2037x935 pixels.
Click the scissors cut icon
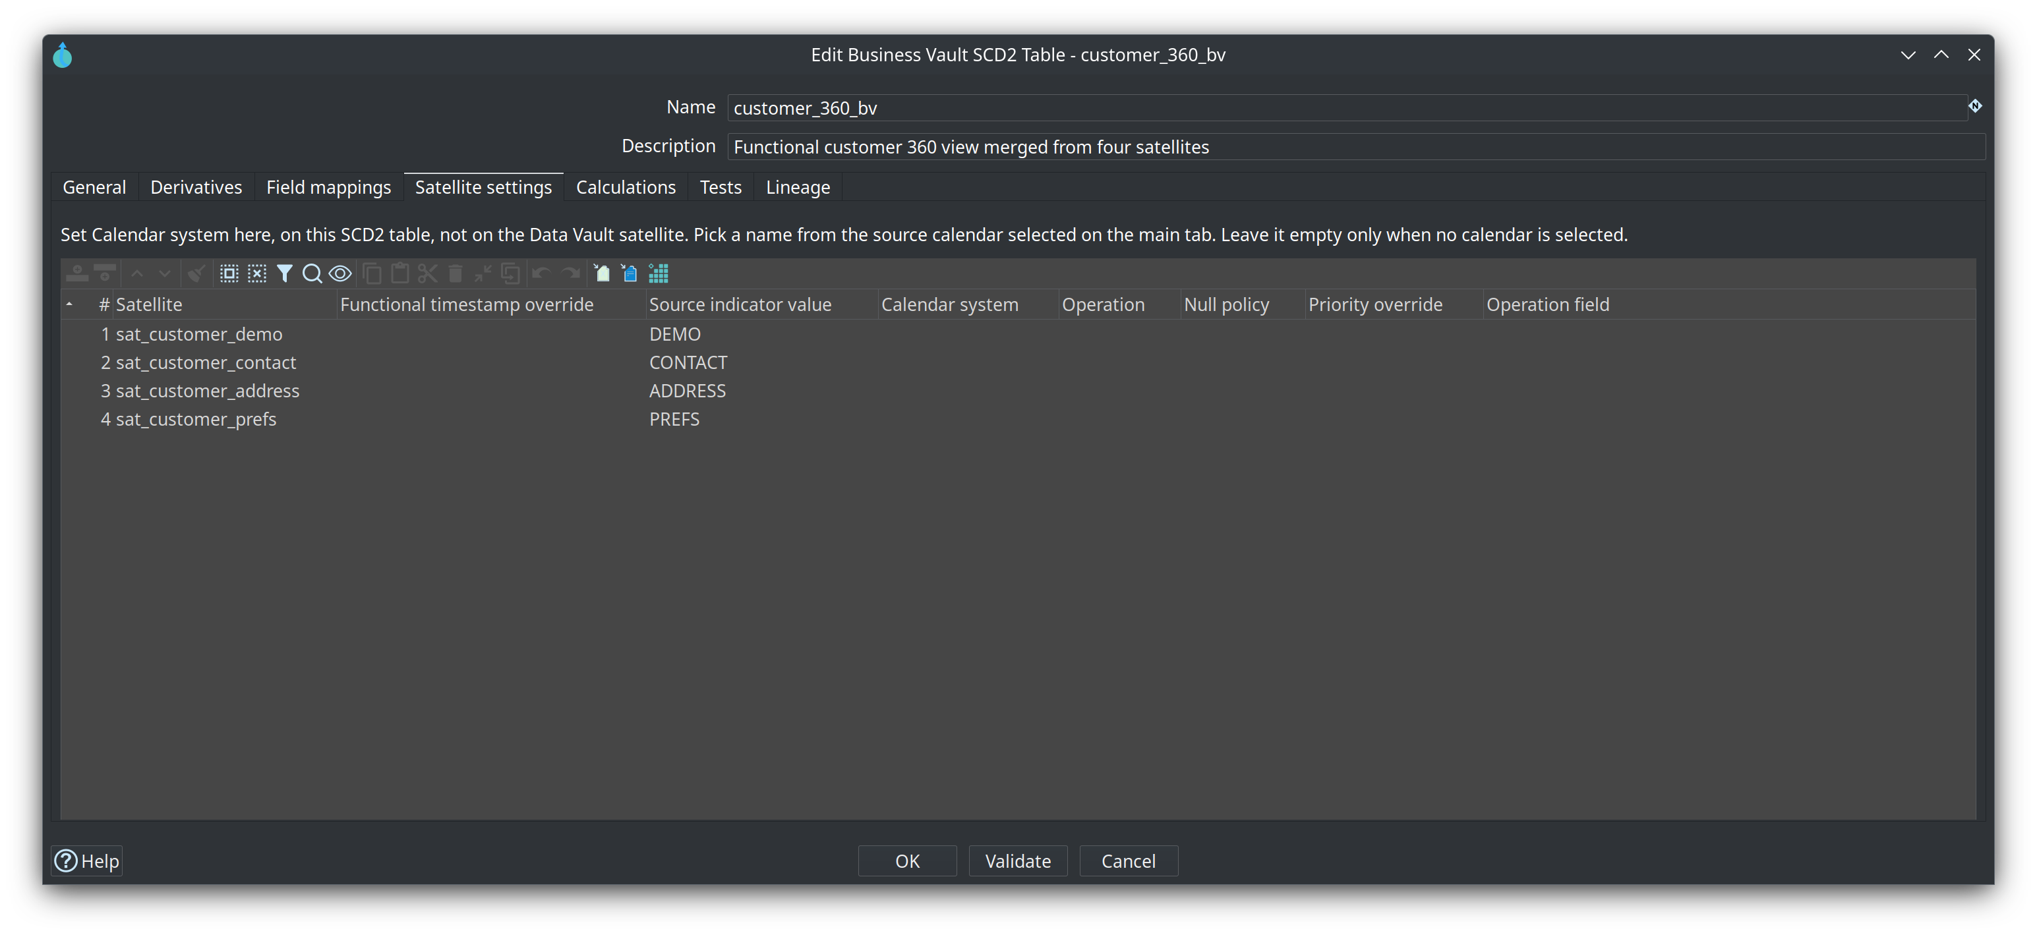click(428, 273)
